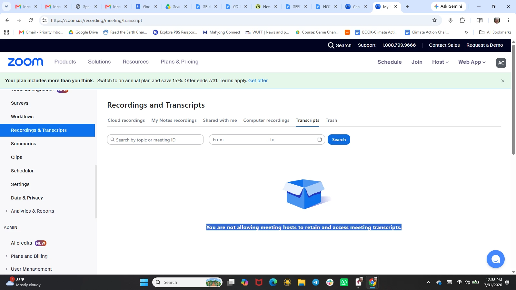The image size is (516, 290).
Task: Click Contact Sales link
Action: coord(444,45)
